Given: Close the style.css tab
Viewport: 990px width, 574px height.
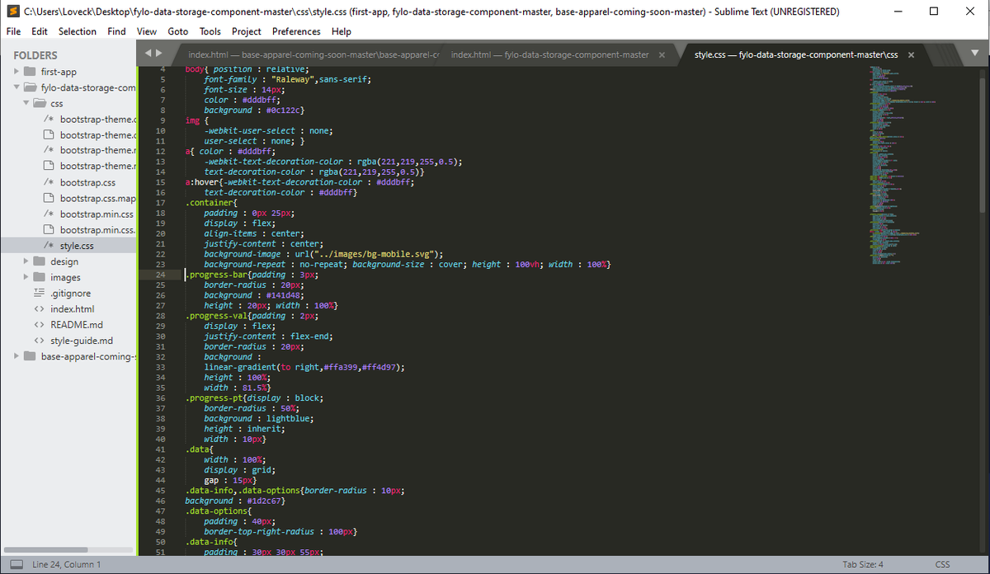Looking at the screenshot, I should pos(911,55).
